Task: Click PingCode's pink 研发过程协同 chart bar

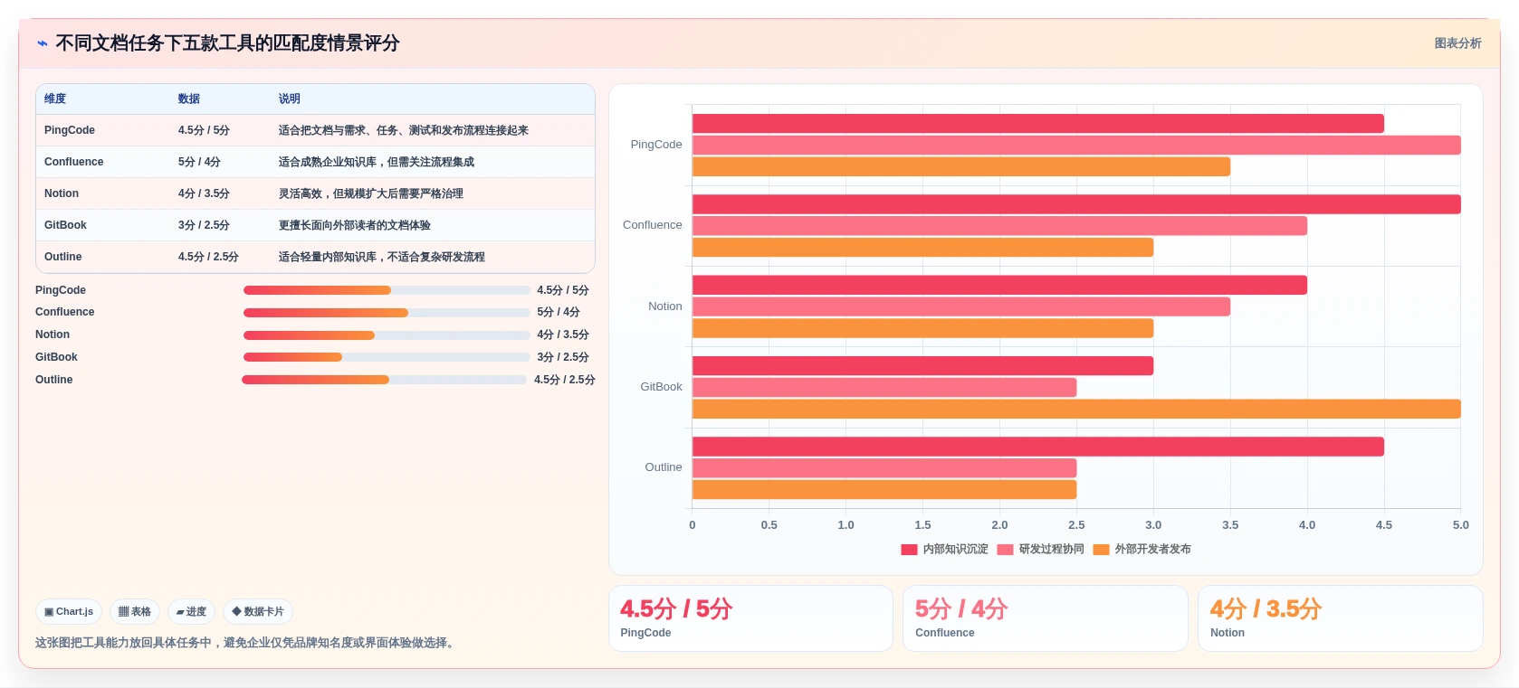Action: coord(1076,145)
